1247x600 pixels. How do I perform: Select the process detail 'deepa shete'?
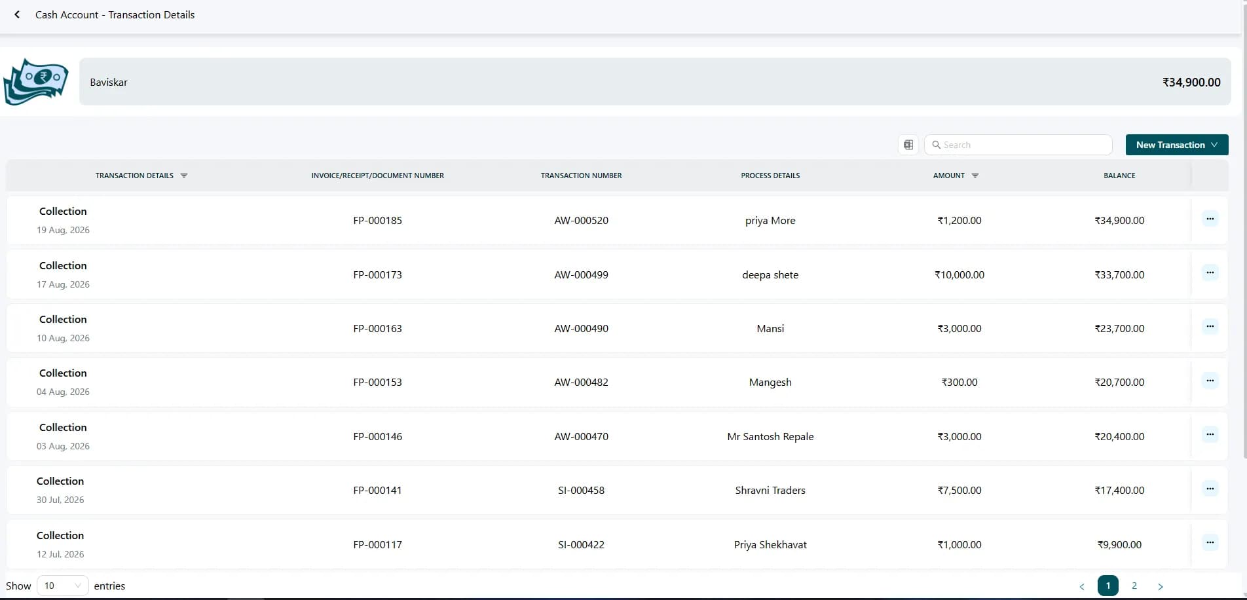(x=770, y=275)
